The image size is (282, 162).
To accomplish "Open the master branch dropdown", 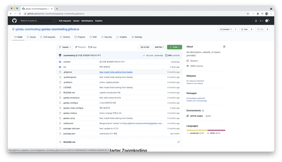I will tap(65, 47).
